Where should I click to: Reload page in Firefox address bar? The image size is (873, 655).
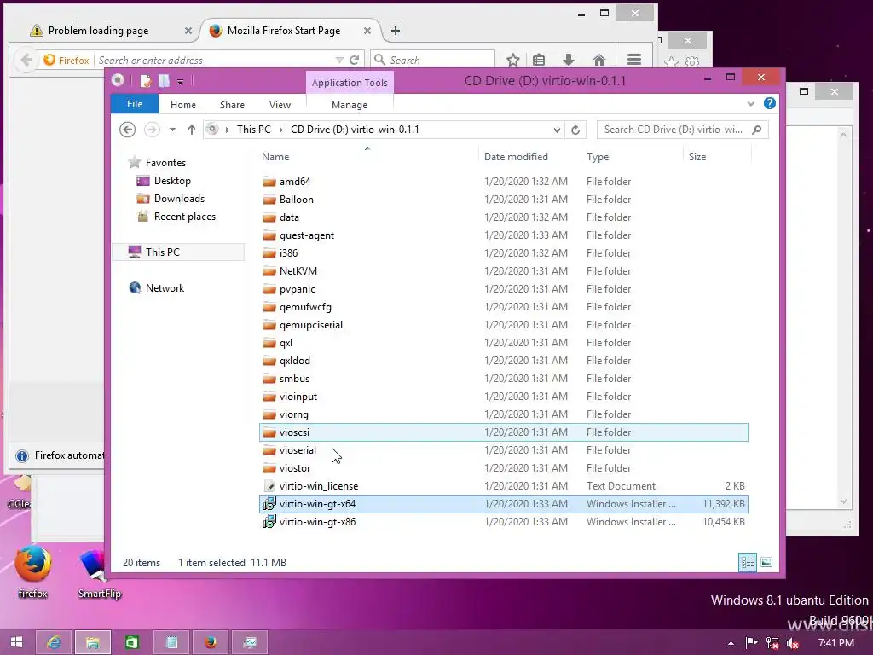[354, 60]
